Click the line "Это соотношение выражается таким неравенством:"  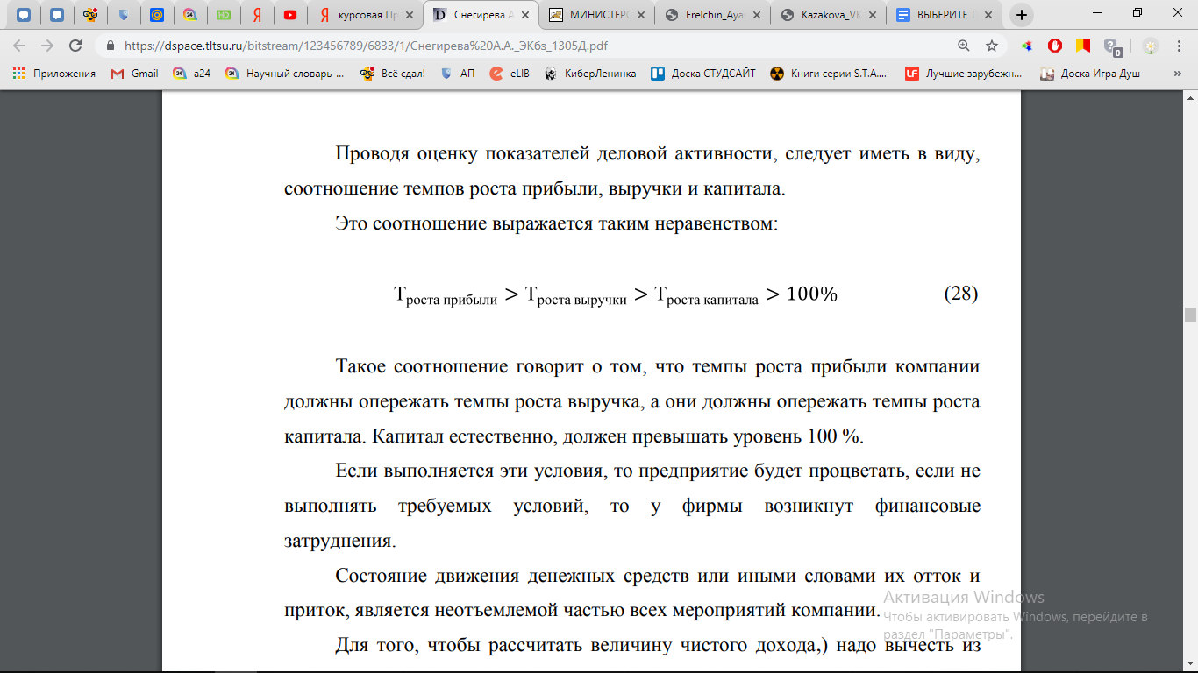tap(556, 223)
